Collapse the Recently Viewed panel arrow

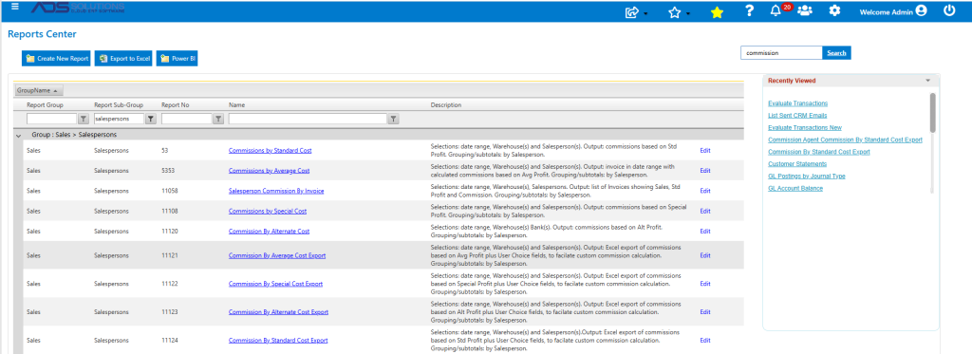tap(927, 81)
